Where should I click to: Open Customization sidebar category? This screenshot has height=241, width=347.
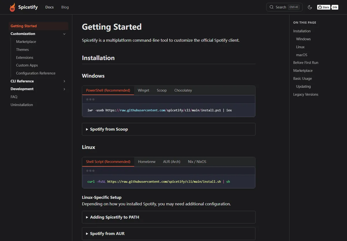click(x=23, y=34)
